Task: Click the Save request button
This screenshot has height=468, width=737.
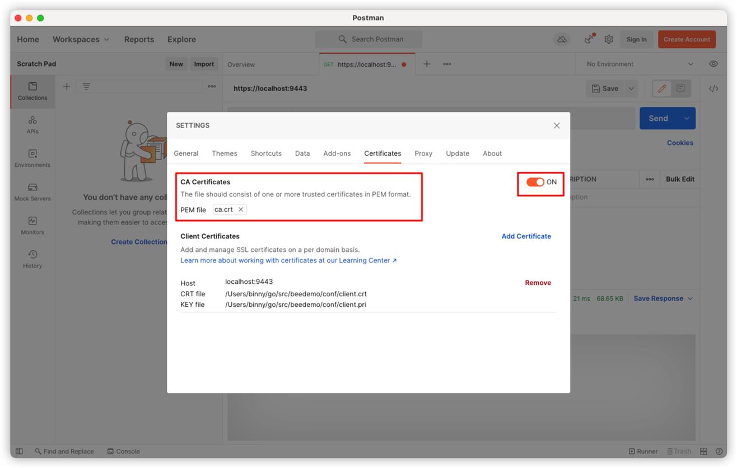Action: pos(605,88)
